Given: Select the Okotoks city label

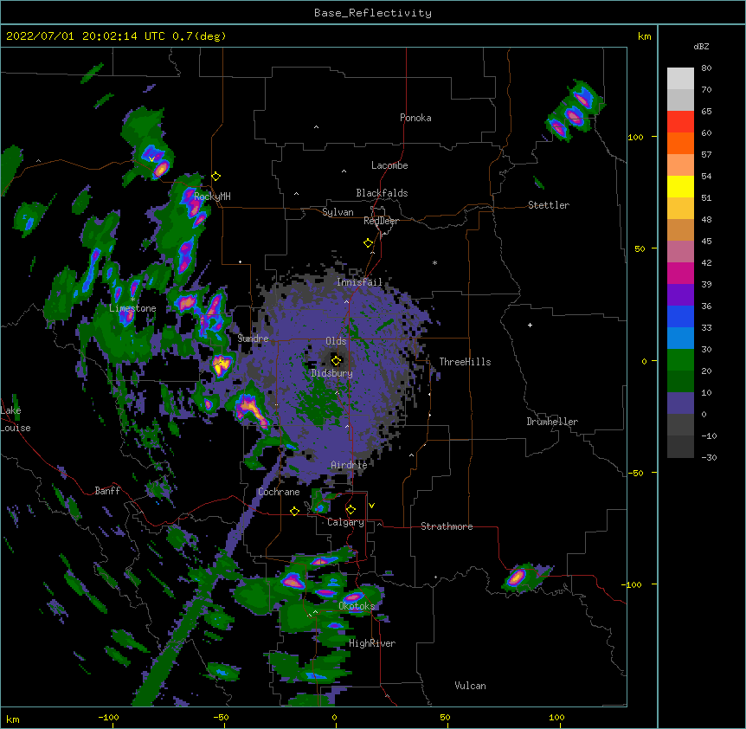Looking at the screenshot, I should [357, 606].
